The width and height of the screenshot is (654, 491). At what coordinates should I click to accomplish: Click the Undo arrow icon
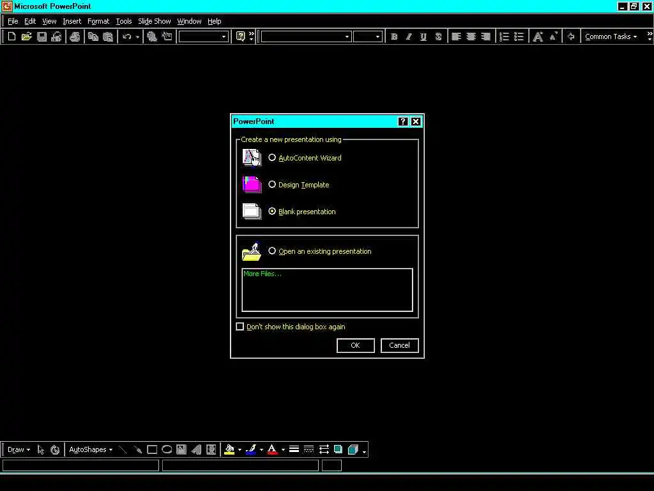(x=127, y=36)
